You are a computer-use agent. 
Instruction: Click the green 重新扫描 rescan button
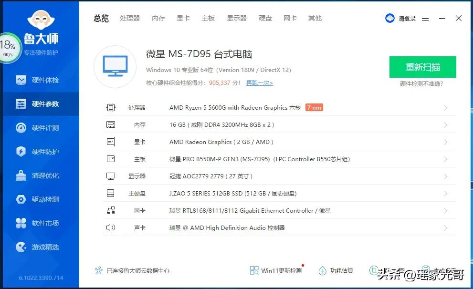coord(423,67)
